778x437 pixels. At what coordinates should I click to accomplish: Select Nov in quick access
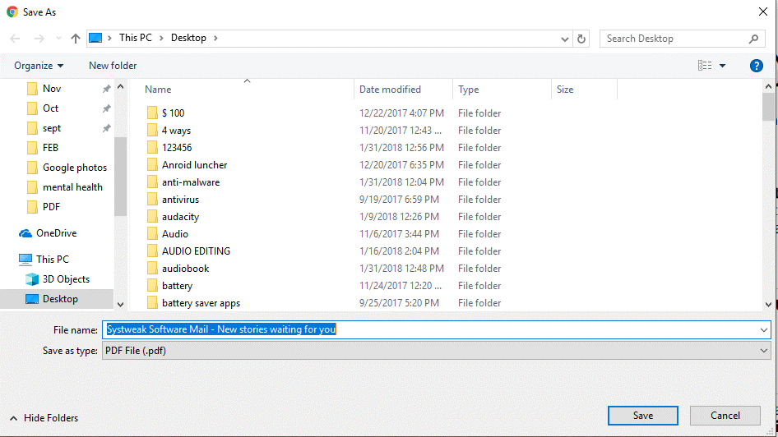tap(52, 89)
